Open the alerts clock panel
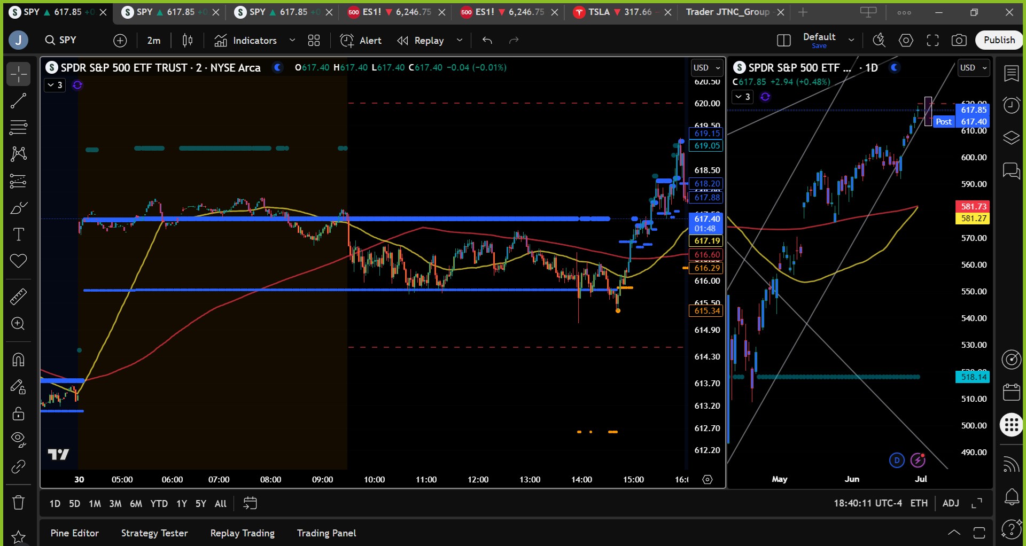The height and width of the screenshot is (546, 1026). tap(1012, 105)
